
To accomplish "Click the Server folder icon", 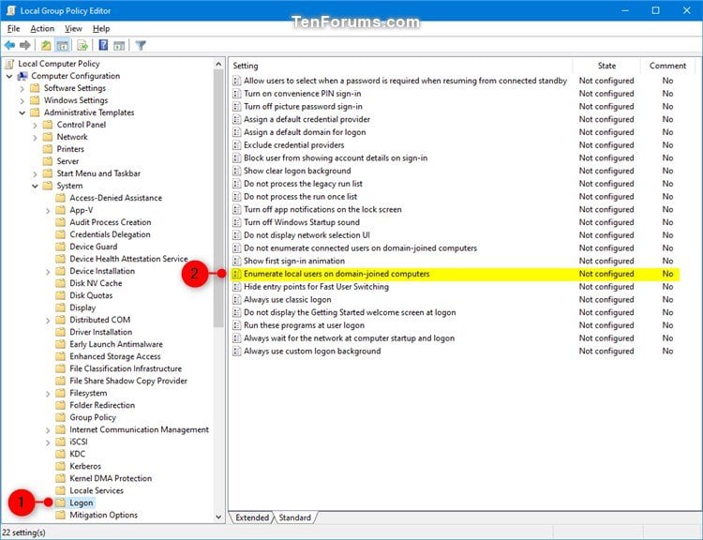I will click(x=48, y=161).
